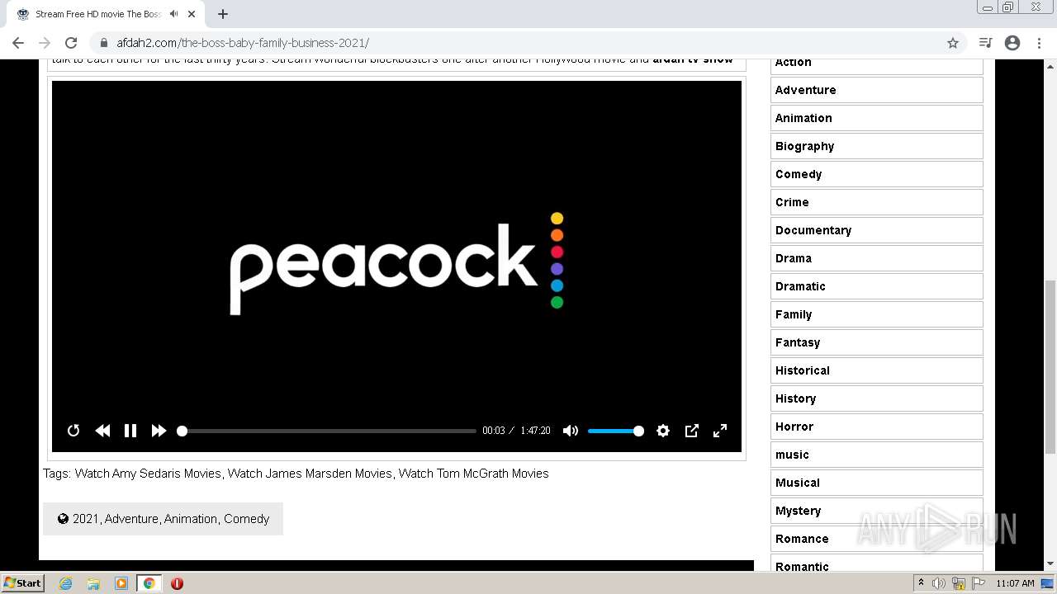Click Watch Tom McGrath Movies tag
This screenshot has height=594, width=1057.
pyautogui.click(x=473, y=474)
